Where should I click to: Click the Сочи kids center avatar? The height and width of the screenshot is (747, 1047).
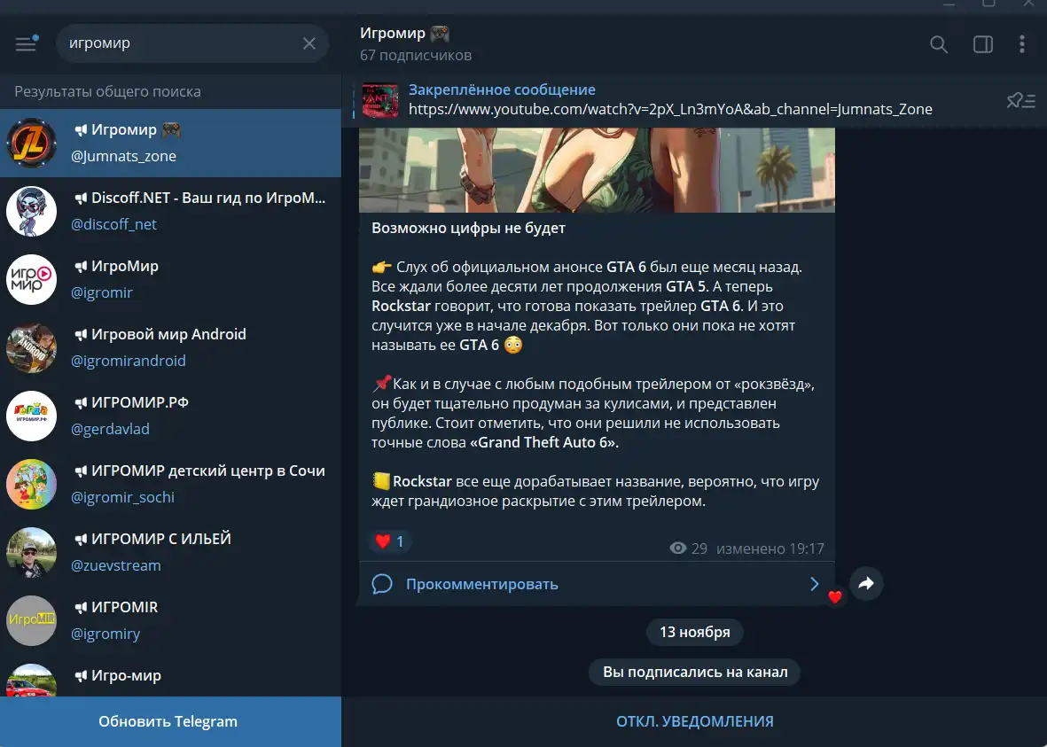click(x=31, y=484)
